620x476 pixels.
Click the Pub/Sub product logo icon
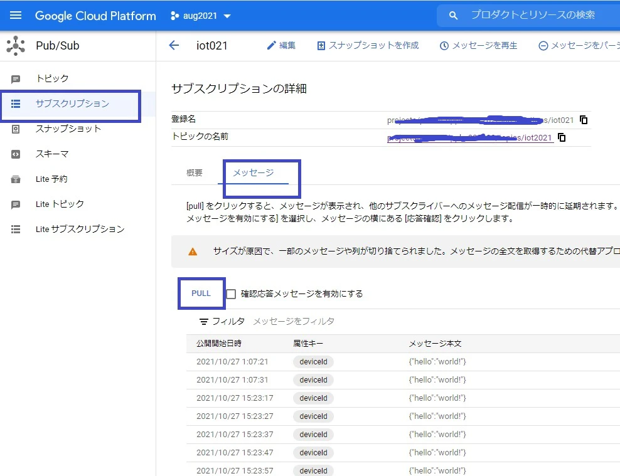(16, 45)
